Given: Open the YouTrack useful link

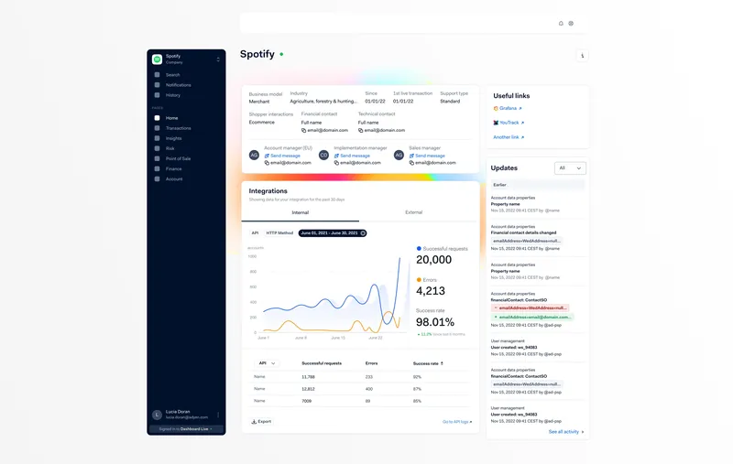Looking at the screenshot, I should click(509, 123).
